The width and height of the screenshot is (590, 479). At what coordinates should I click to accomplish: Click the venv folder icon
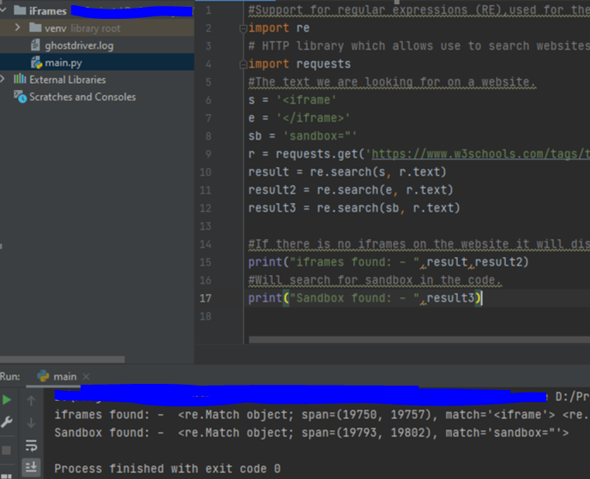tap(35, 27)
